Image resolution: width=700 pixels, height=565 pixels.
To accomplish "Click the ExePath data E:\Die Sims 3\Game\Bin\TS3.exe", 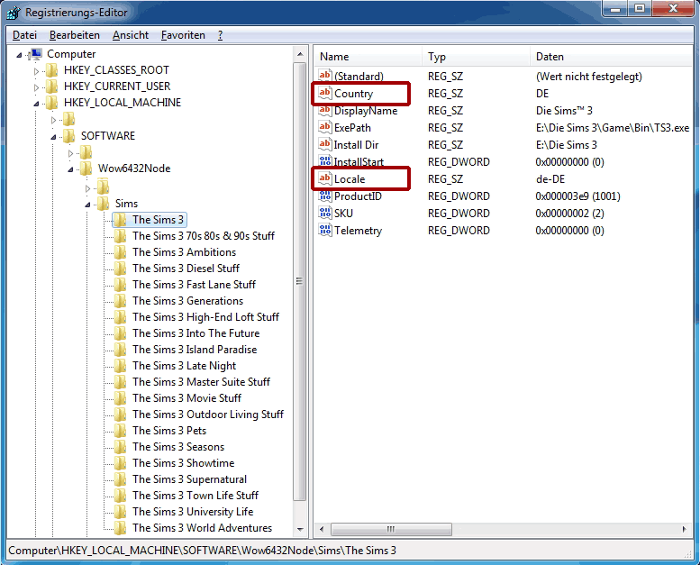I will pos(612,128).
